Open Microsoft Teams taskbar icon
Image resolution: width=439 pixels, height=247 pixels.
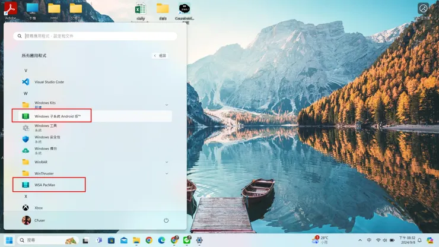(x=98, y=240)
